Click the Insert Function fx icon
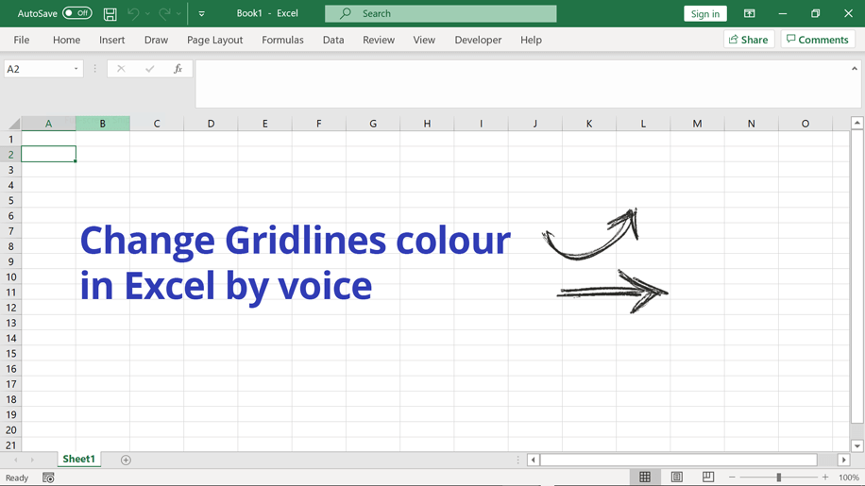 (x=178, y=69)
